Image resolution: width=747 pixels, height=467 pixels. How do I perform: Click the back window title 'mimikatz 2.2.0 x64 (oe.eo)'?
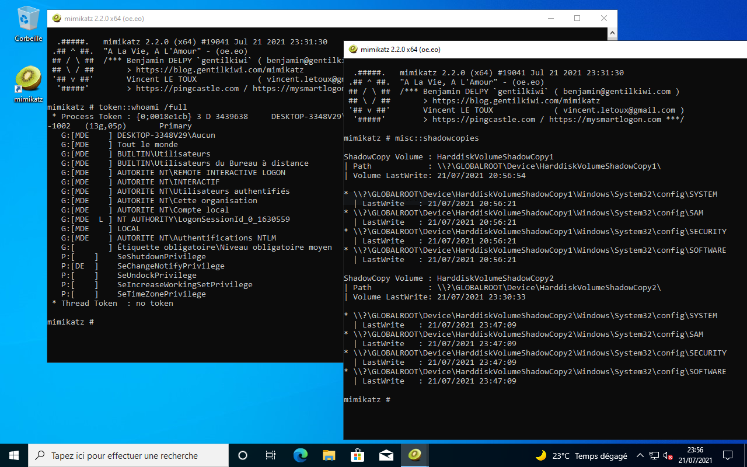point(104,18)
